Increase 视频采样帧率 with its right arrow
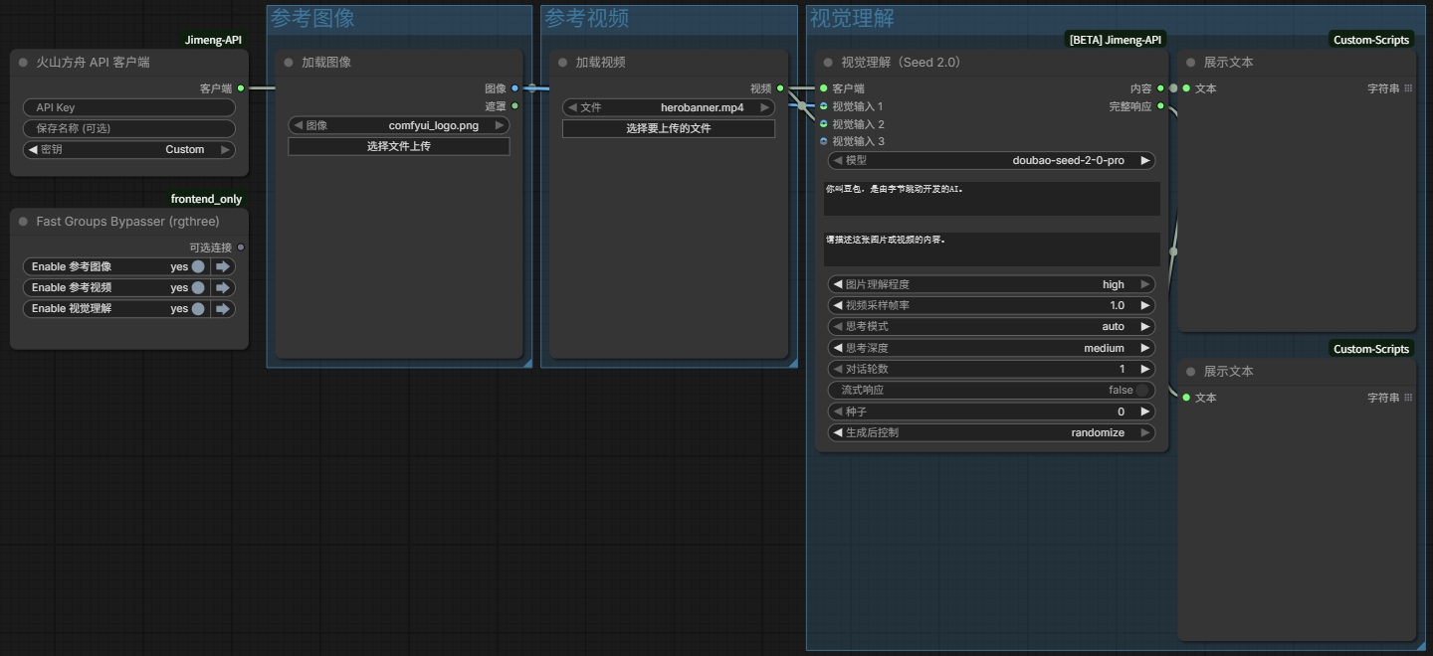Image resolution: width=1433 pixels, height=656 pixels. pos(1144,306)
